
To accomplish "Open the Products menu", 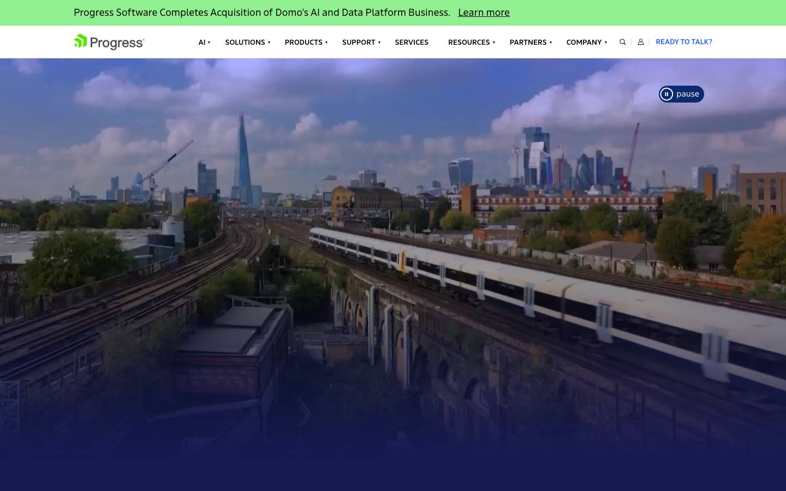I will pos(303,42).
